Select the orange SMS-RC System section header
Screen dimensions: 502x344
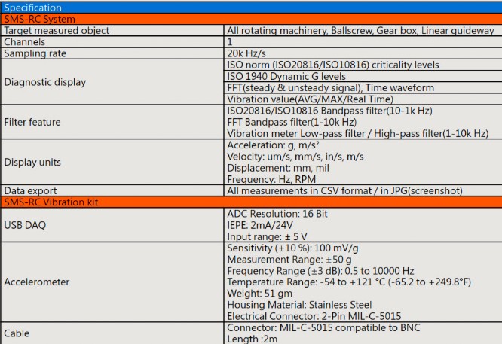pos(251,19)
